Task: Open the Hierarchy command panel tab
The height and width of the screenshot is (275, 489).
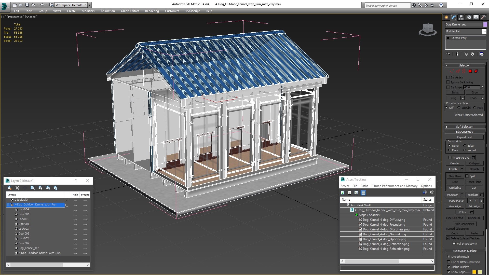Action: [x=461, y=17]
